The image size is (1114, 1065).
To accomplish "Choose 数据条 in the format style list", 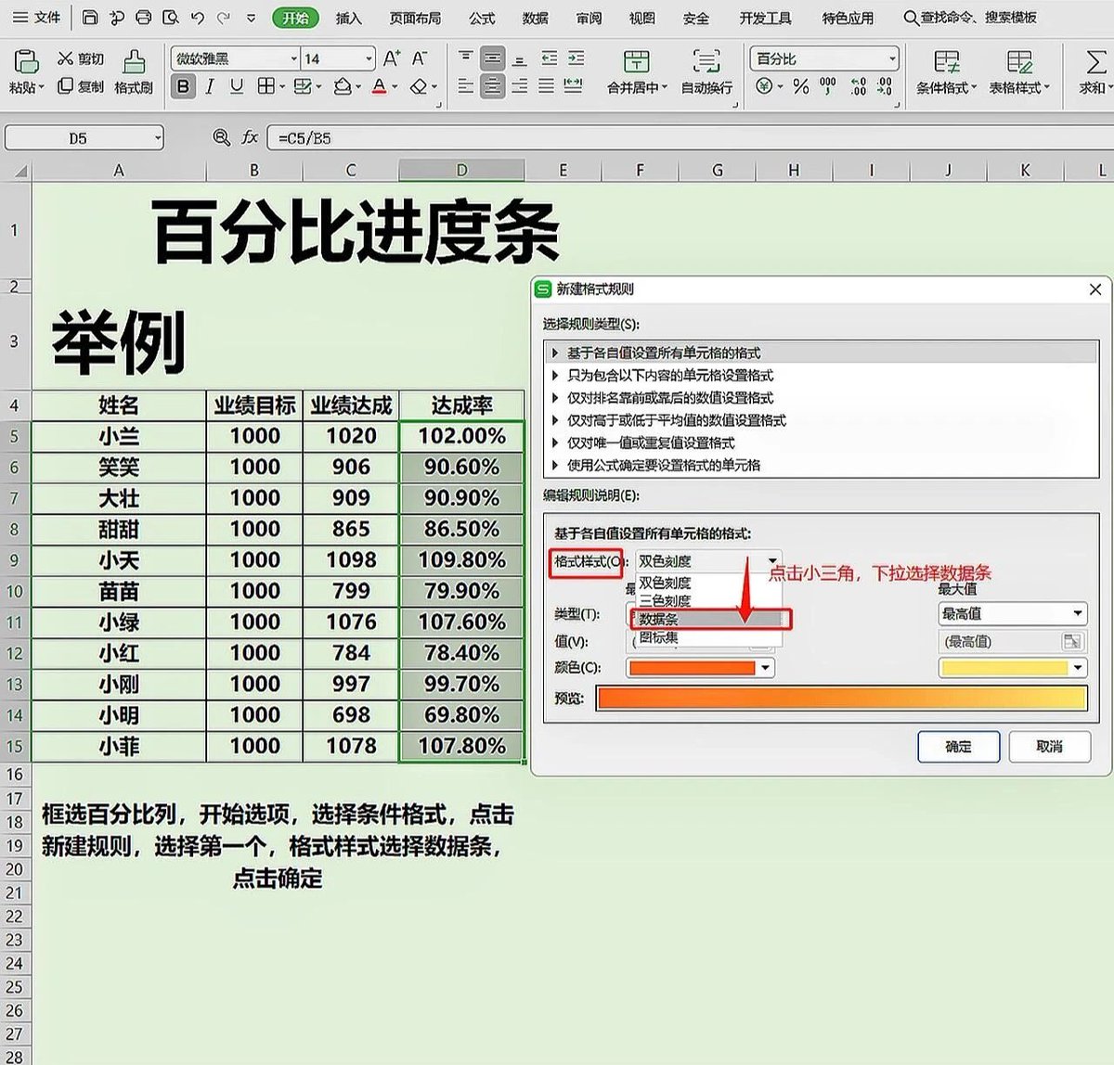I will pyautogui.click(x=706, y=619).
